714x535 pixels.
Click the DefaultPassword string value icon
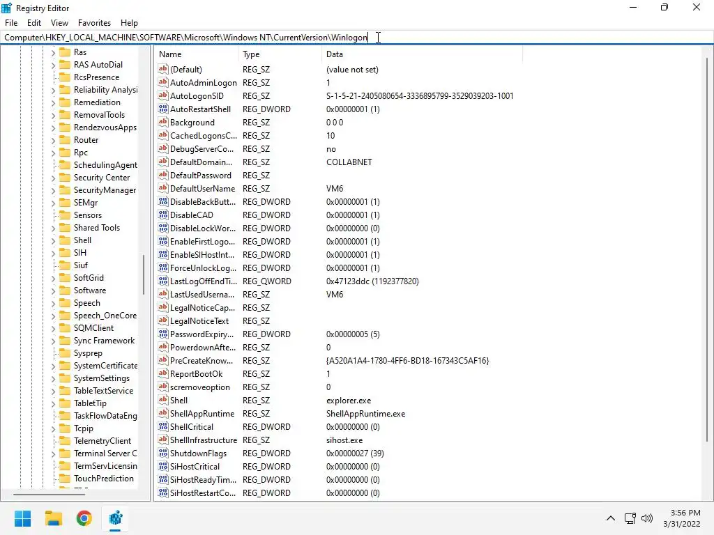(x=162, y=175)
